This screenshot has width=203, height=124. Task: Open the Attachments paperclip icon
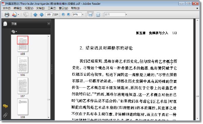click(5, 115)
